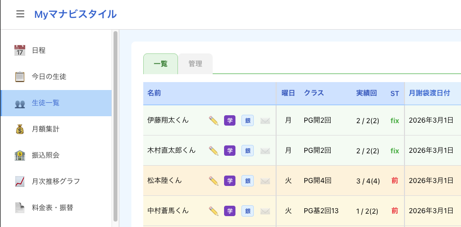Click the purple 学 badge for 木村直太郎くん

click(230, 151)
